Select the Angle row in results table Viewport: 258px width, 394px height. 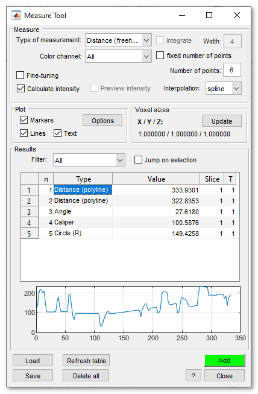128,212
